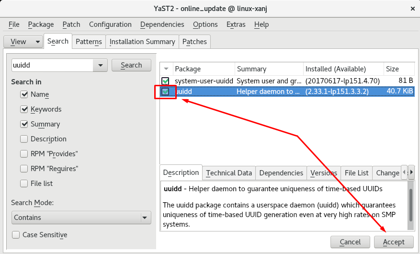Viewport: 420px width, 254px height.
Task: Click version 20170617-lp151.4.70 cell
Action: coord(342,81)
